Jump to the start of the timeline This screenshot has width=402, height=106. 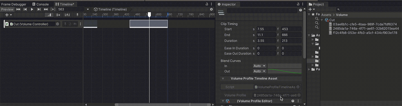click(x=18, y=9)
